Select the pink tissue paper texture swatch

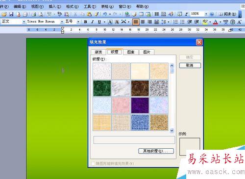(x=121, y=105)
